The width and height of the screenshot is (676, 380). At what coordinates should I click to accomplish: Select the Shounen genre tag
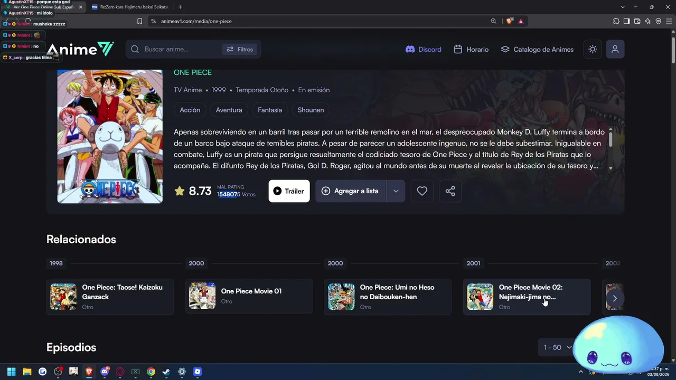click(x=311, y=110)
